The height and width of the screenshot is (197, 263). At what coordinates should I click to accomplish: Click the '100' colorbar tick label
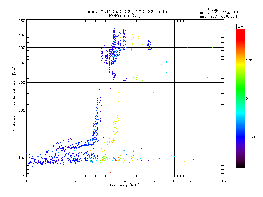pyautogui.click(x=249, y=60)
